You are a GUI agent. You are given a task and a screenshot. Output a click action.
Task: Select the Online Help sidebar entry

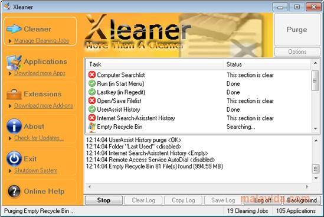click(x=40, y=192)
